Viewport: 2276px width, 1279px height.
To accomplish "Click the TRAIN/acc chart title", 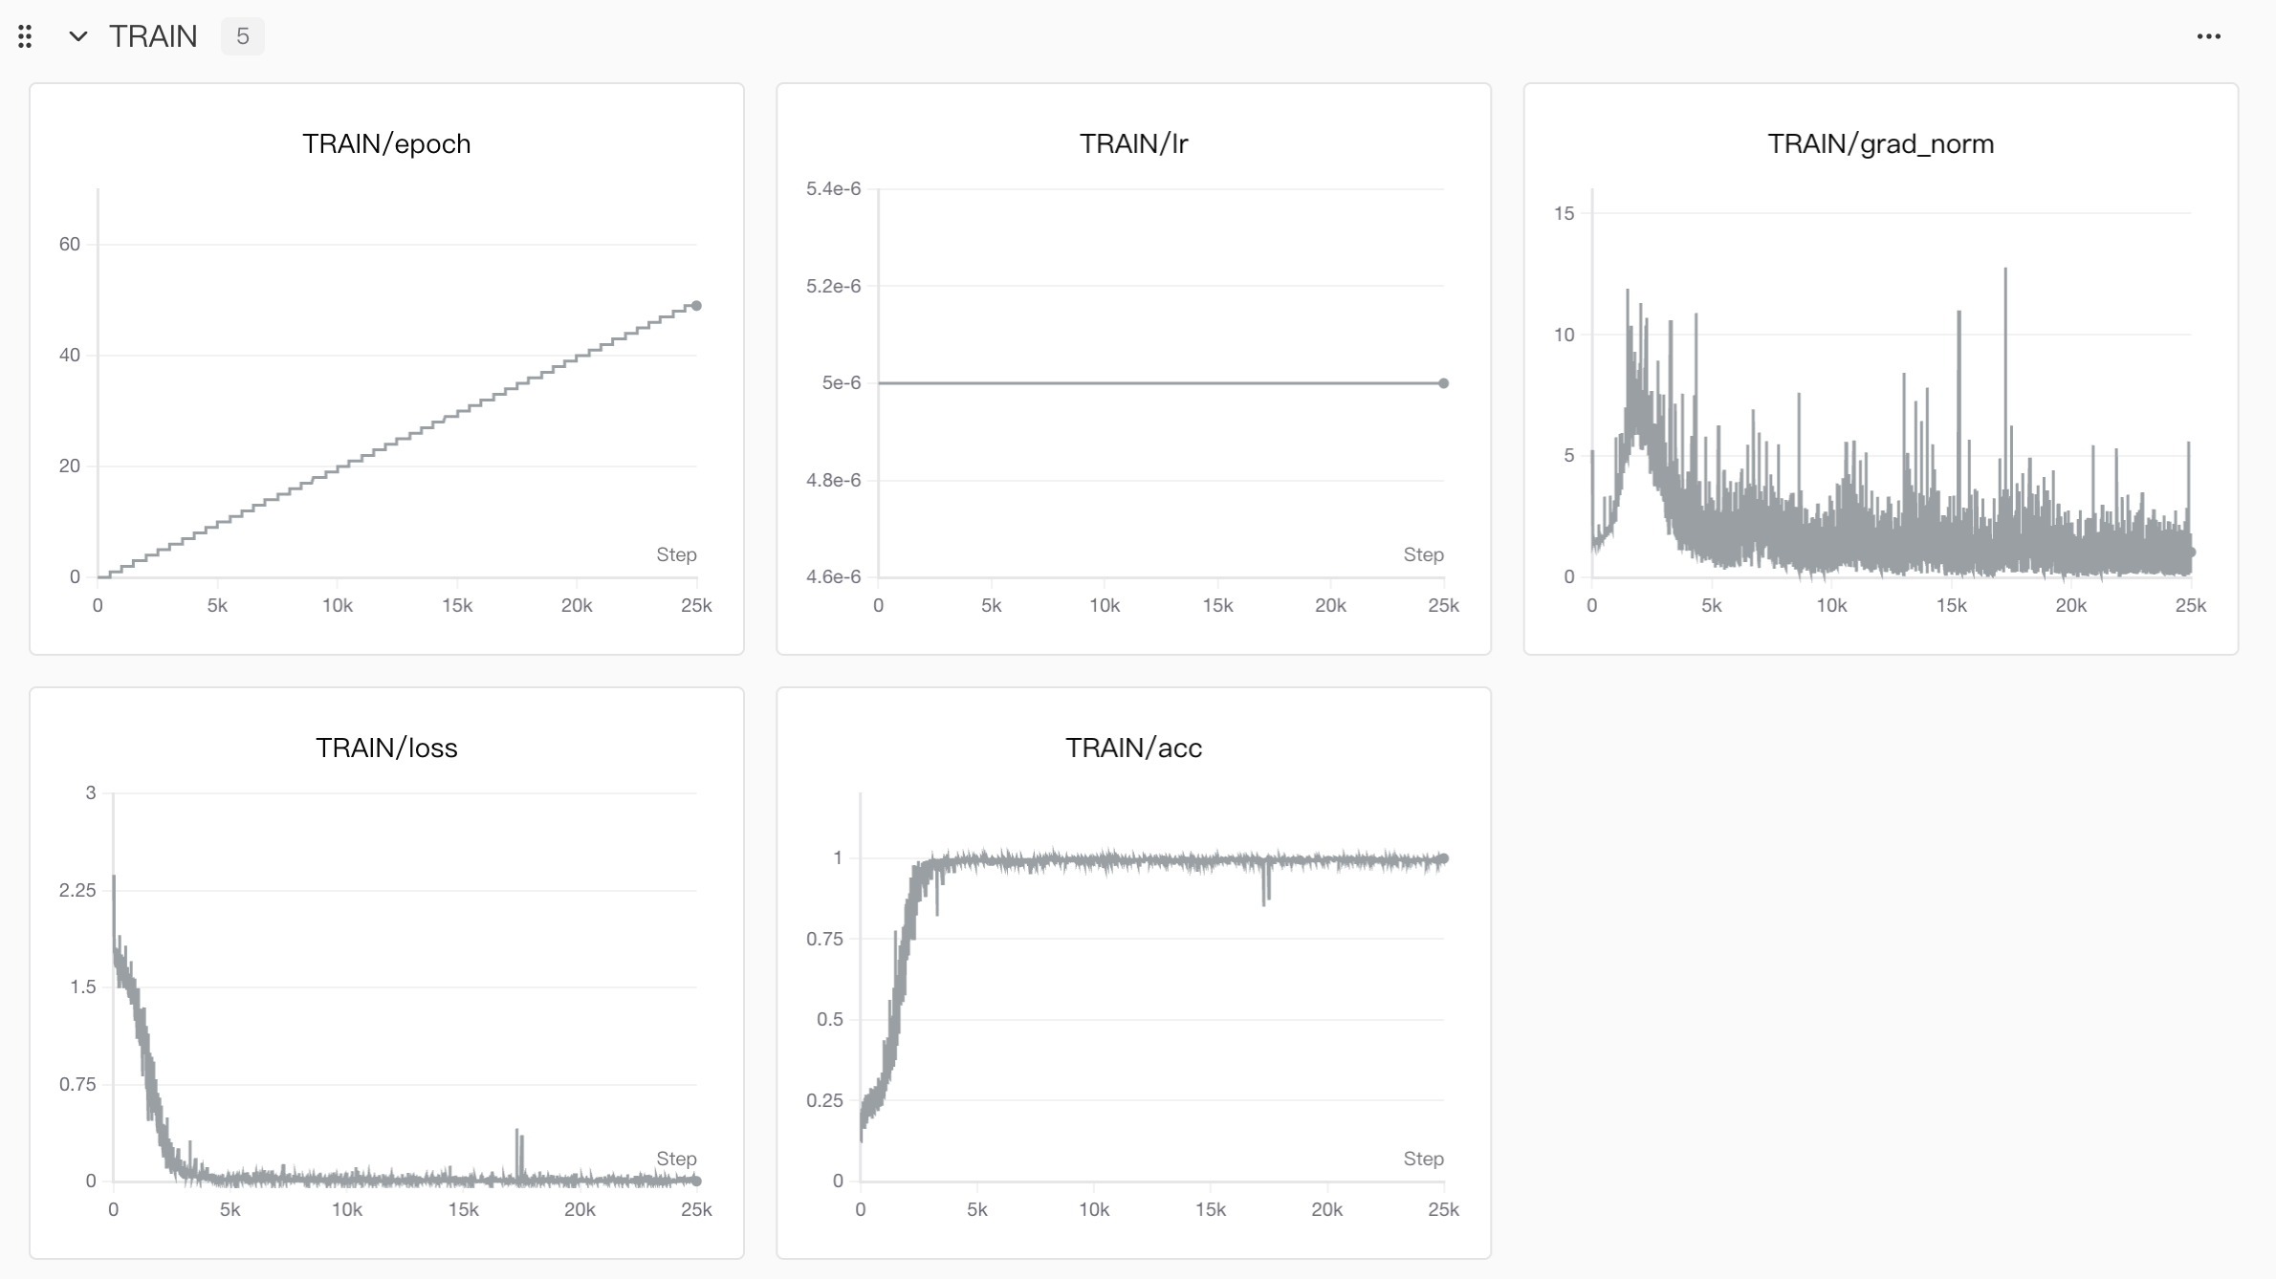I will [x=1133, y=748].
